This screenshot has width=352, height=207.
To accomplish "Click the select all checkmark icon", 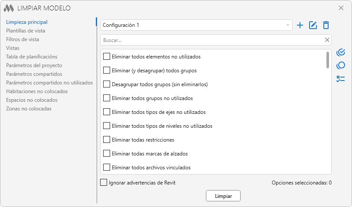I will (341, 52).
